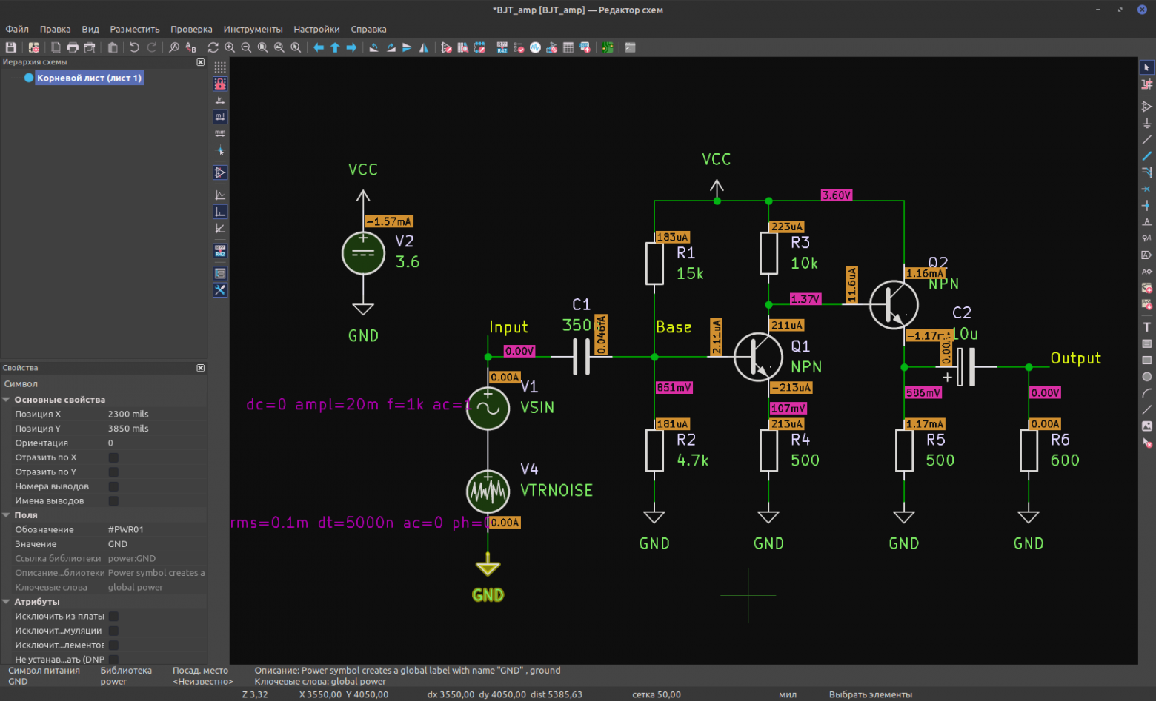The width and height of the screenshot is (1156, 701).
Task: Close the 'Свойства' panel
Action: (200, 368)
